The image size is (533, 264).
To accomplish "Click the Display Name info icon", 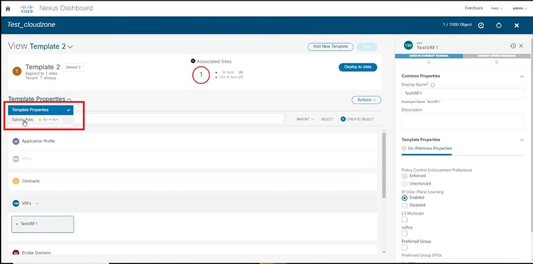I will click(432, 85).
